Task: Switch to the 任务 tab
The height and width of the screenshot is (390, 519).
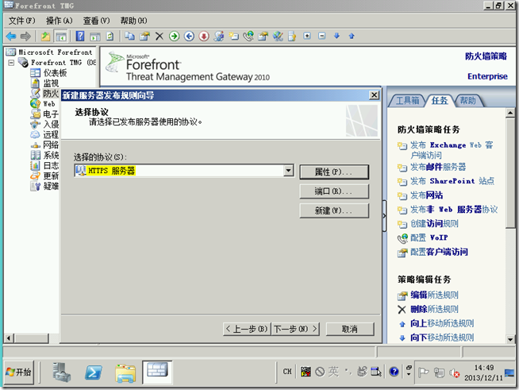Action: tap(439, 100)
